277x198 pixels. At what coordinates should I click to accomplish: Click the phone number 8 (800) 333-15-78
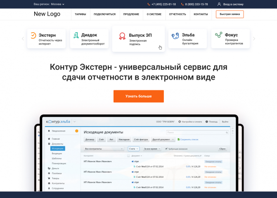click(x=197, y=4)
